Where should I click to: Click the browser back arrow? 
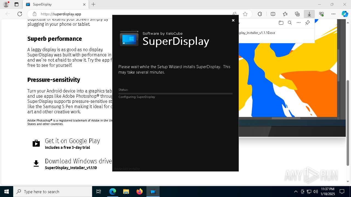8,14
